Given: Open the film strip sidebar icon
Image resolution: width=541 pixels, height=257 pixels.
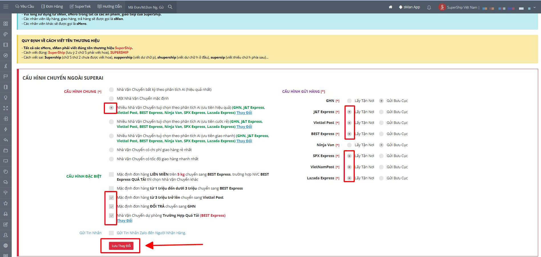Looking at the screenshot, I should [x=6, y=45].
